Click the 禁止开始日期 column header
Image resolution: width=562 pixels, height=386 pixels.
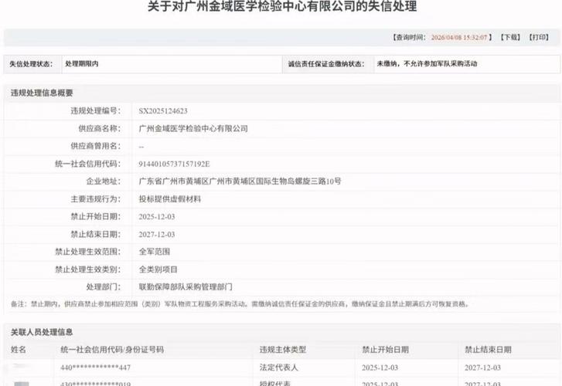(385, 350)
